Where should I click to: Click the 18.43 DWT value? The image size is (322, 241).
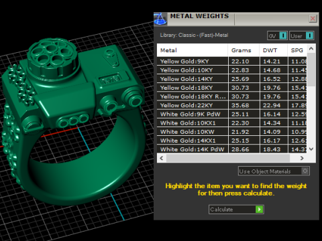(272, 149)
